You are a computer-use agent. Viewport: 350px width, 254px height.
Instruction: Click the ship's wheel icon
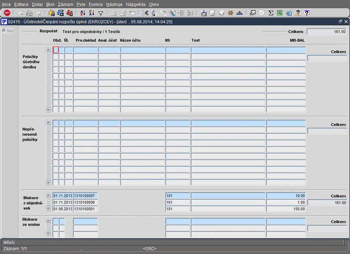point(231,13)
